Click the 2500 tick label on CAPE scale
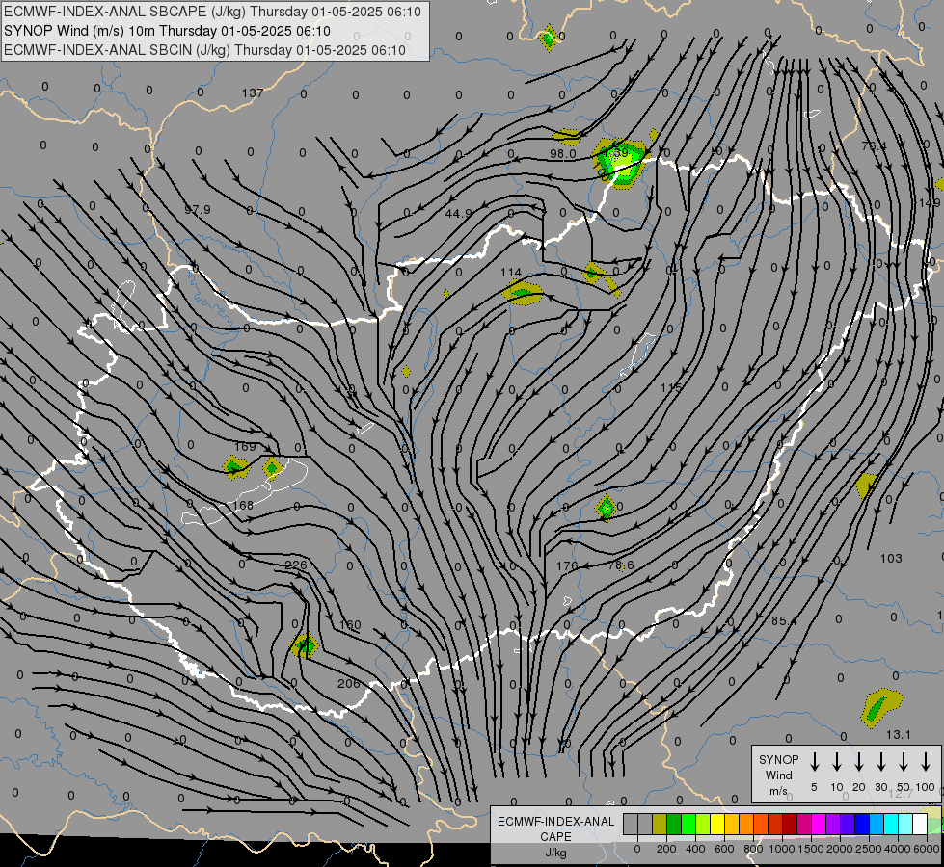944x867 pixels. tap(868, 849)
